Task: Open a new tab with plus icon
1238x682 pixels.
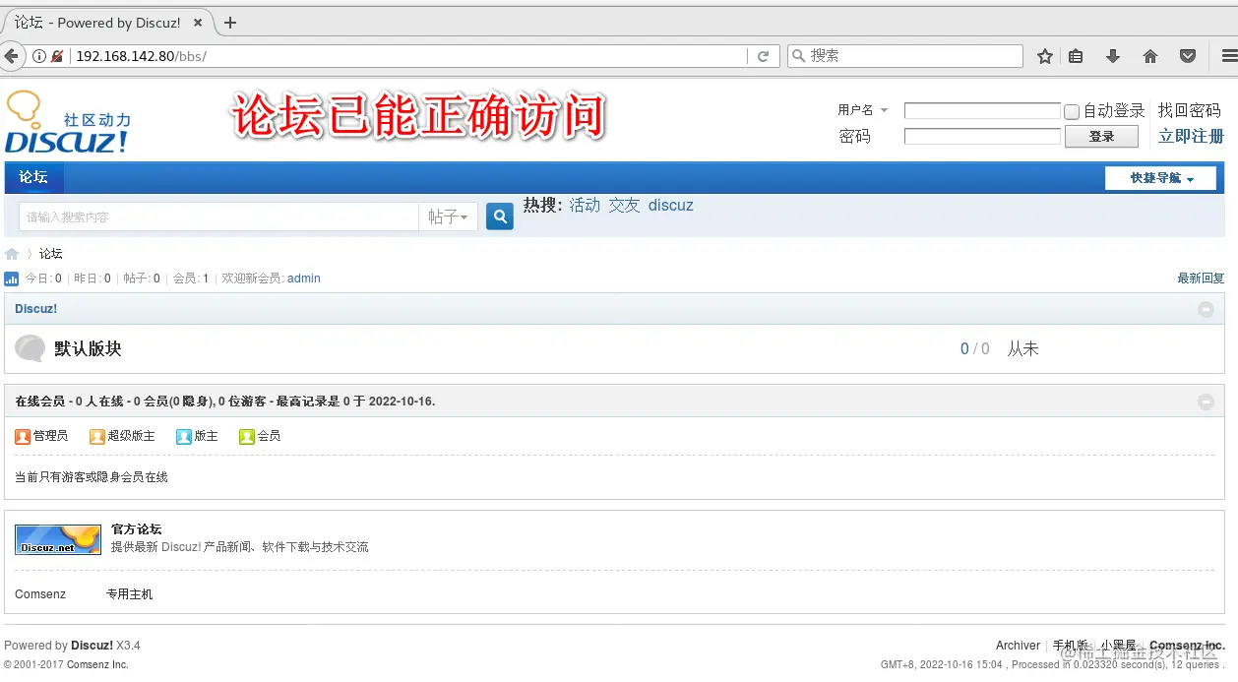Action: point(230,22)
